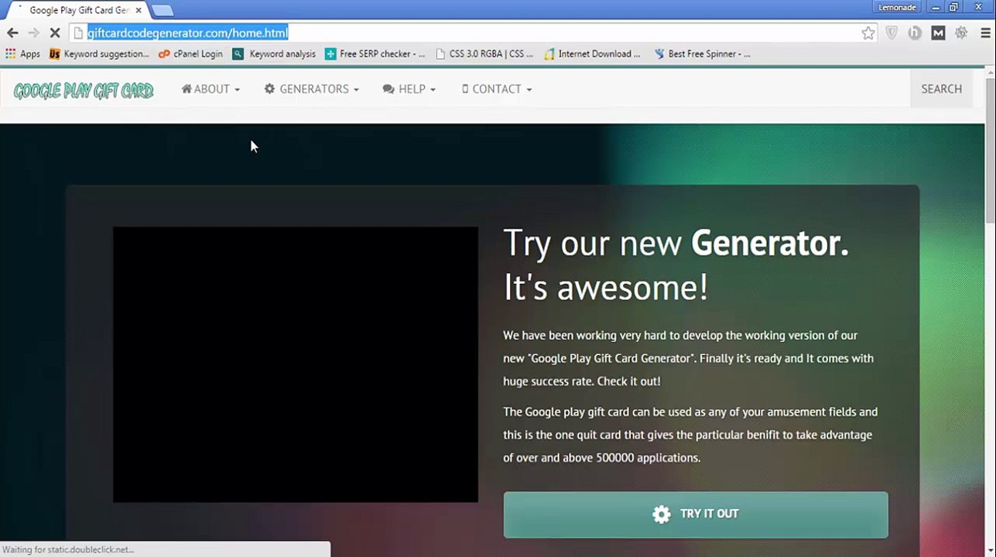The height and width of the screenshot is (557, 996).
Task: Click the Google Play Gift Card logo
Action: 84,91
